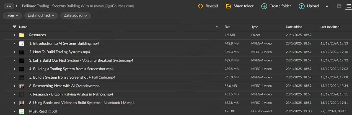This screenshot has height=115, width=352.
Task: Click the Rewind clock icon
Action: tap(201, 6)
